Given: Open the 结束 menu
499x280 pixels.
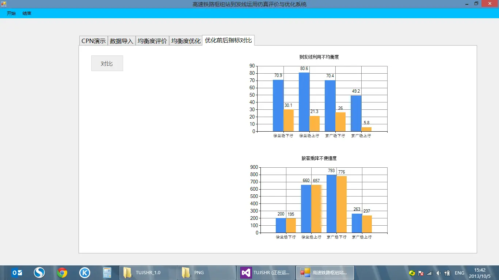Looking at the screenshot, I should click(27, 13).
